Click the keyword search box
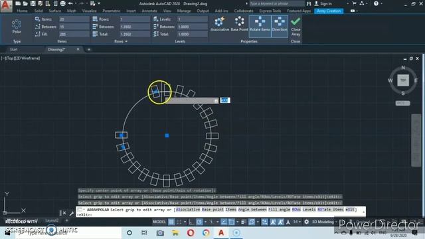 click(277, 3)
